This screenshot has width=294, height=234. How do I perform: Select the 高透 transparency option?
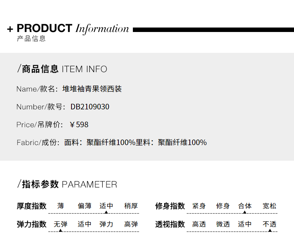coord(199,224)
